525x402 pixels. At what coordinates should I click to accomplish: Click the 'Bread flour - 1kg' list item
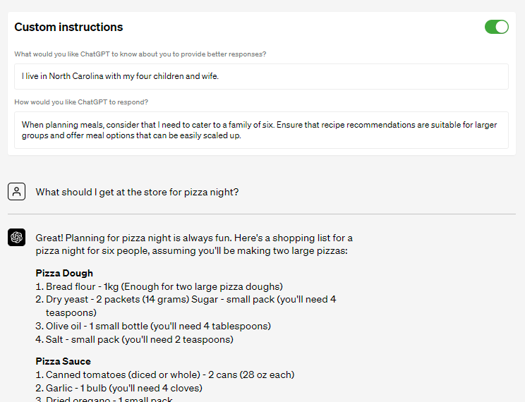coord(164,286)
